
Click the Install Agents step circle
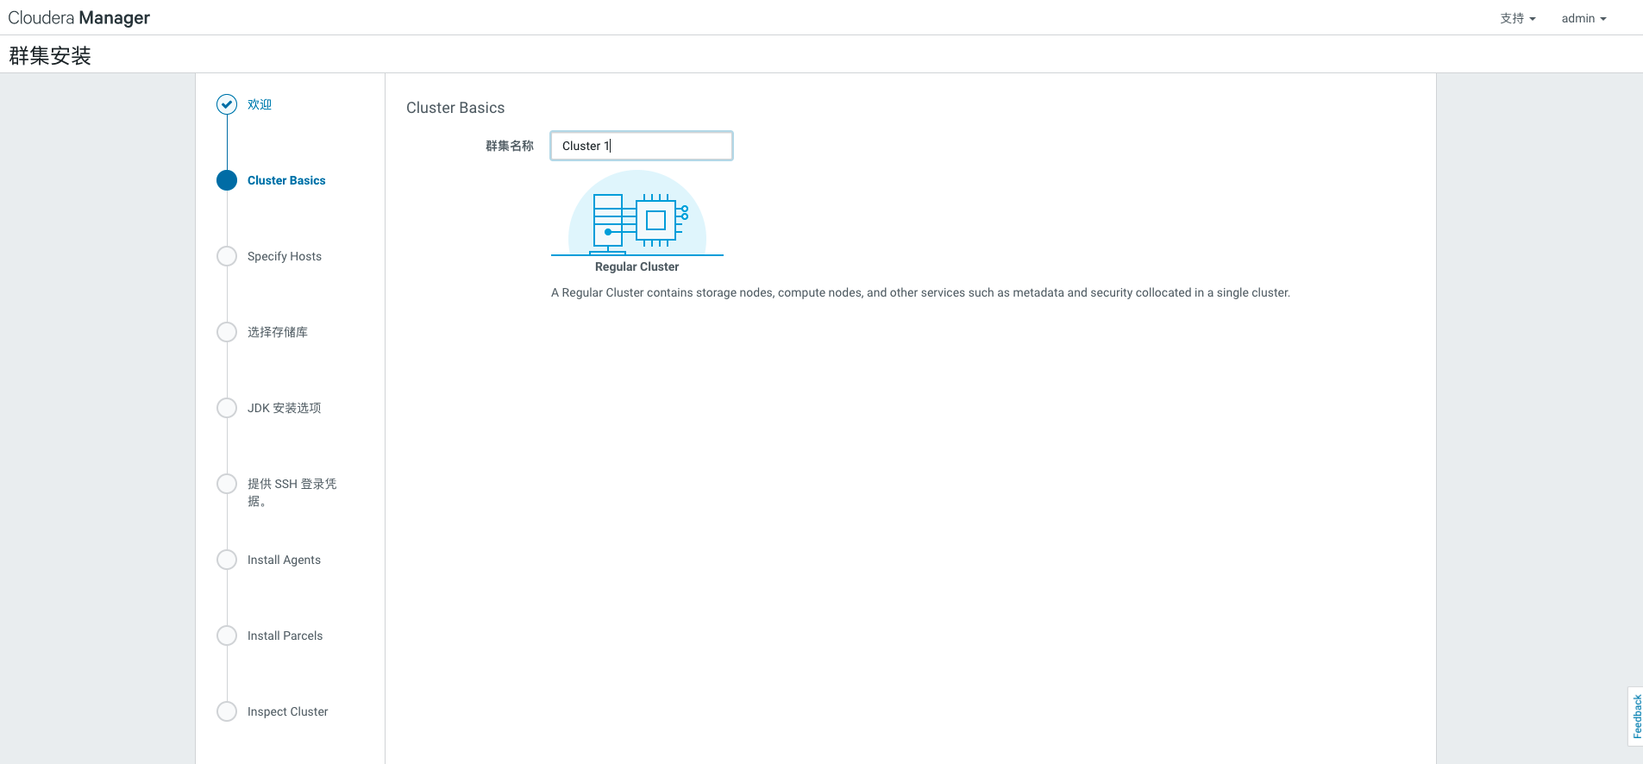[227, 560]
